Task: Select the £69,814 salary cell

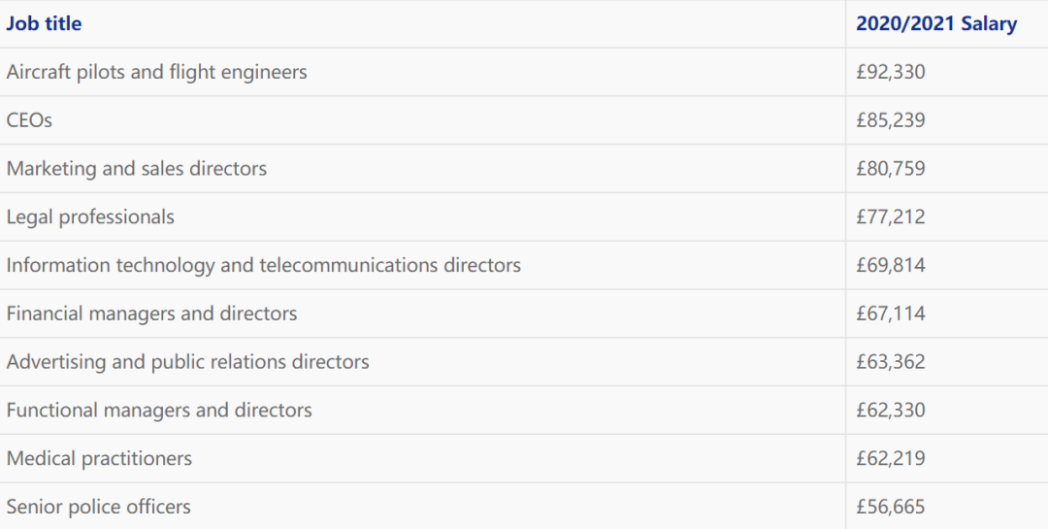Action: click(947, 265)
